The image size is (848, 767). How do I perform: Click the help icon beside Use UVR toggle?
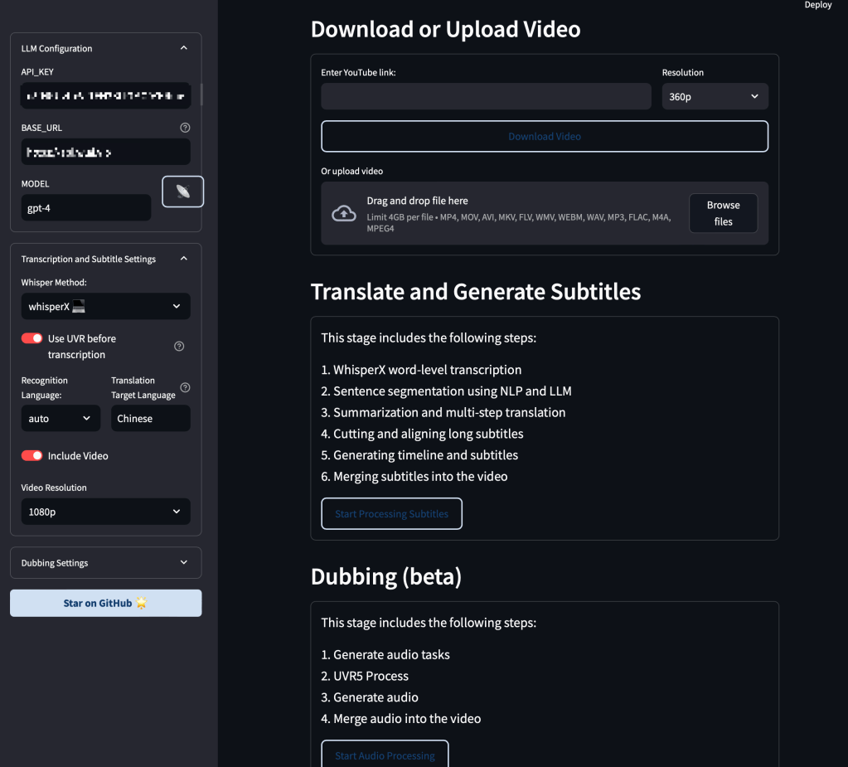[x=179, y=347]
